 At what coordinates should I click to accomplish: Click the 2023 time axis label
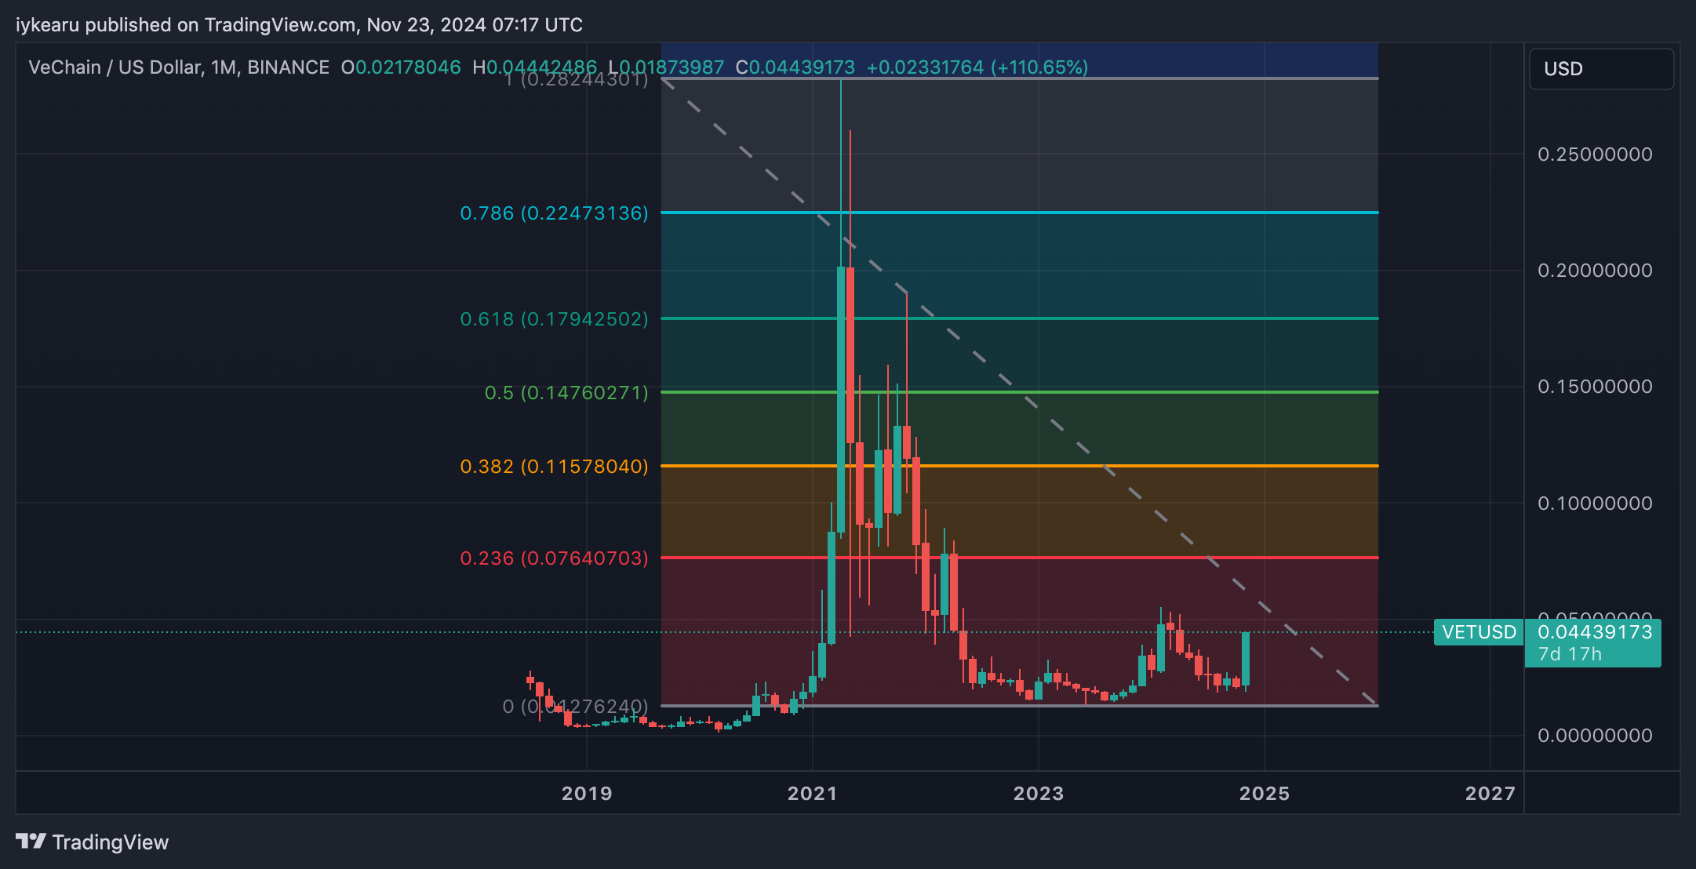coord(1039,794)
